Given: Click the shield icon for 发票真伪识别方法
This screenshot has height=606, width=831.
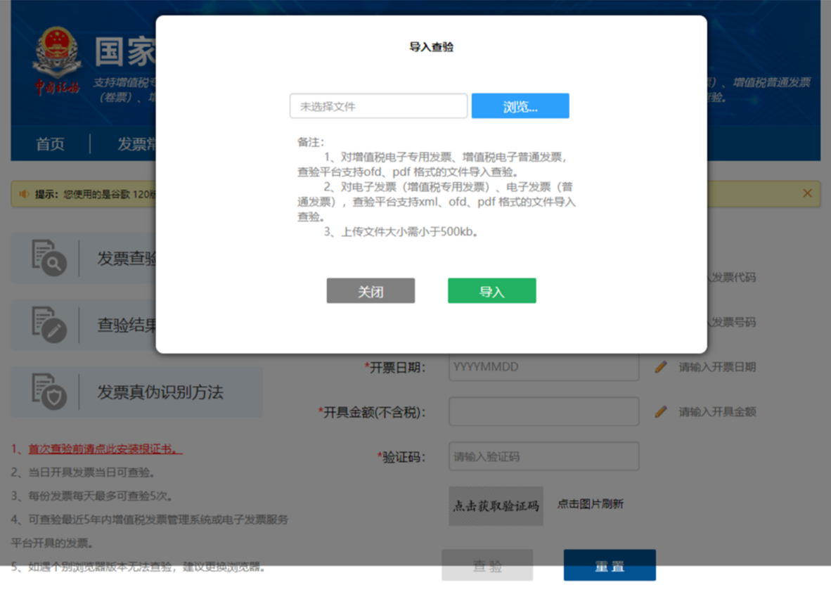Looking at the screenshot, I should coord(49,392).
